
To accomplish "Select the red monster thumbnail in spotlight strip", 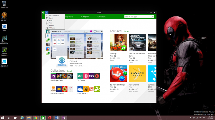I will click(48, 49).
